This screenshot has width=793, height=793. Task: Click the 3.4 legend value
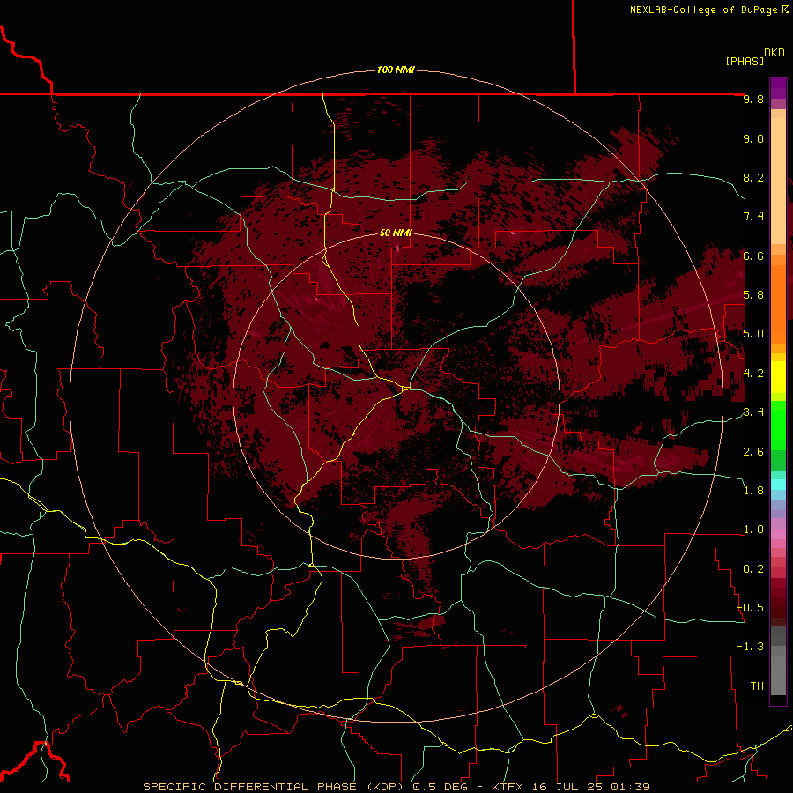753,412
